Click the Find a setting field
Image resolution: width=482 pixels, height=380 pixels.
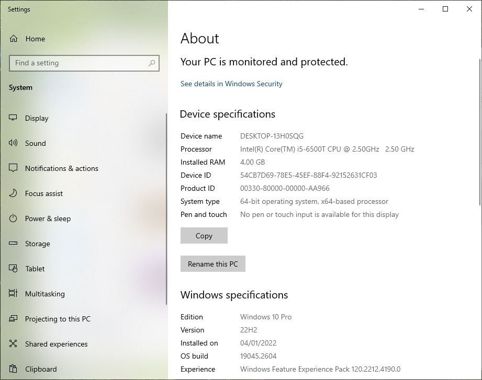click(84, 63)
